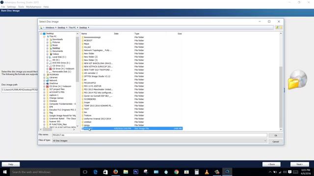Expand the Libraries tree node

(x=44, y=77)
